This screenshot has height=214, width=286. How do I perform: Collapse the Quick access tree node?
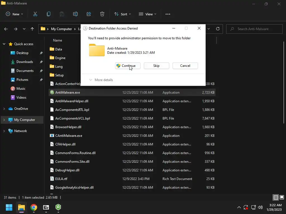(x=4, y=44)
